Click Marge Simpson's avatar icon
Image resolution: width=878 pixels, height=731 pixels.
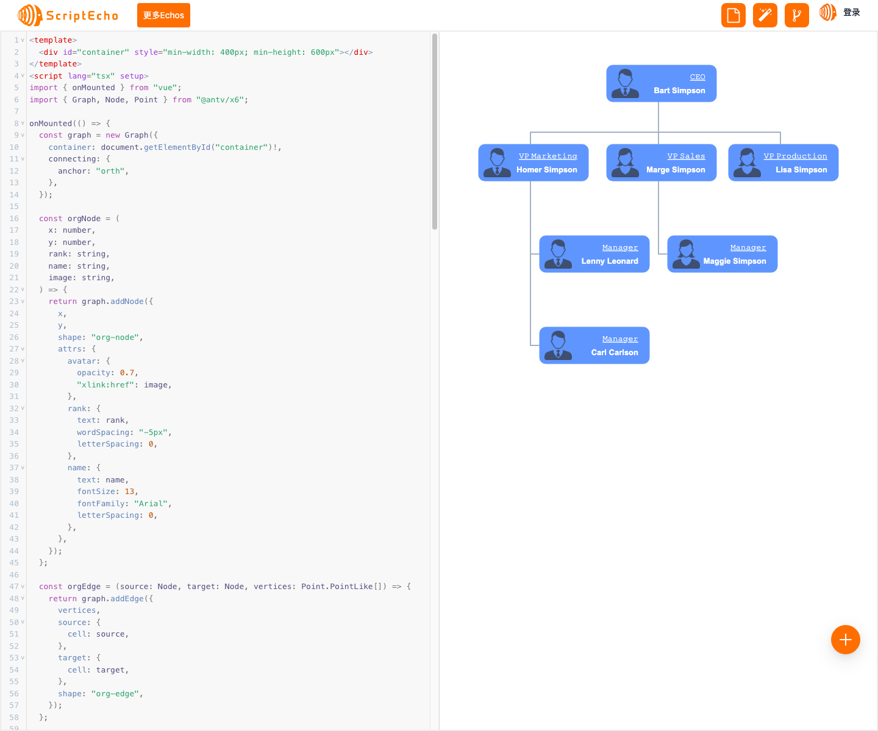(625, 163)
